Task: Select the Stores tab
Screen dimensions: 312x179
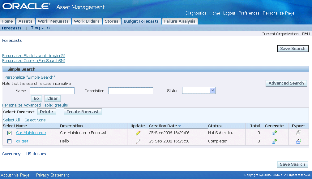Action: pos(111,21)
